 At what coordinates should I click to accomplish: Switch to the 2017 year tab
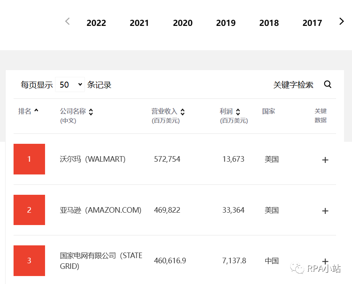tap(312, 23)
